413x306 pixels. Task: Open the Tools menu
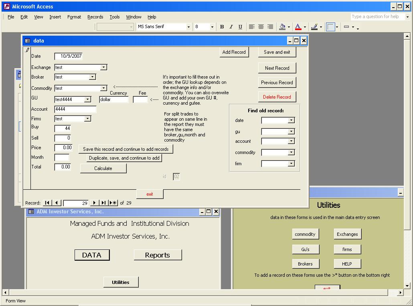click(x=115, y=17)
